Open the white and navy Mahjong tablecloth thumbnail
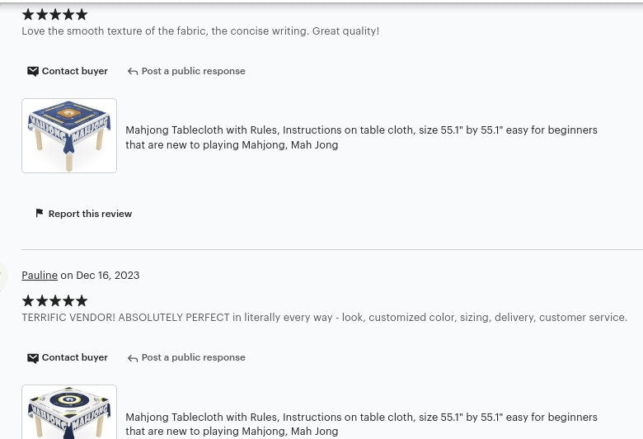 (69, 412)
